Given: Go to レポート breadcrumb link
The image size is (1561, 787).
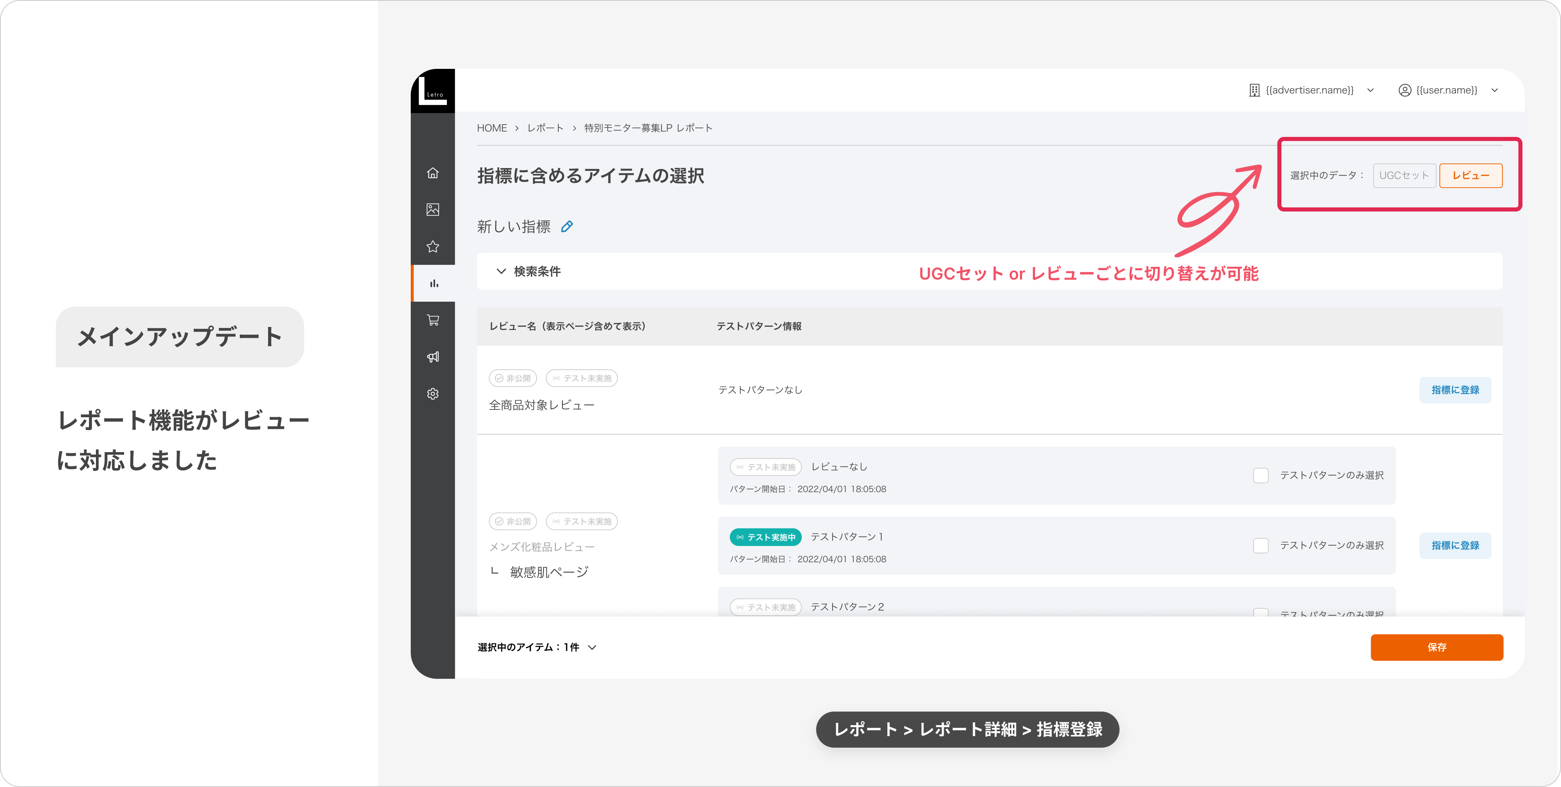Looking at the screenshot, I should [545, 128].
